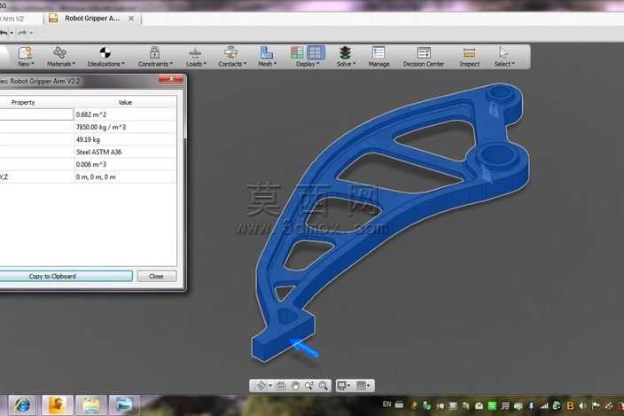Click the Bluetooth tray icon
The width and height of the screenshot is (624, 416).
(531, 405)
